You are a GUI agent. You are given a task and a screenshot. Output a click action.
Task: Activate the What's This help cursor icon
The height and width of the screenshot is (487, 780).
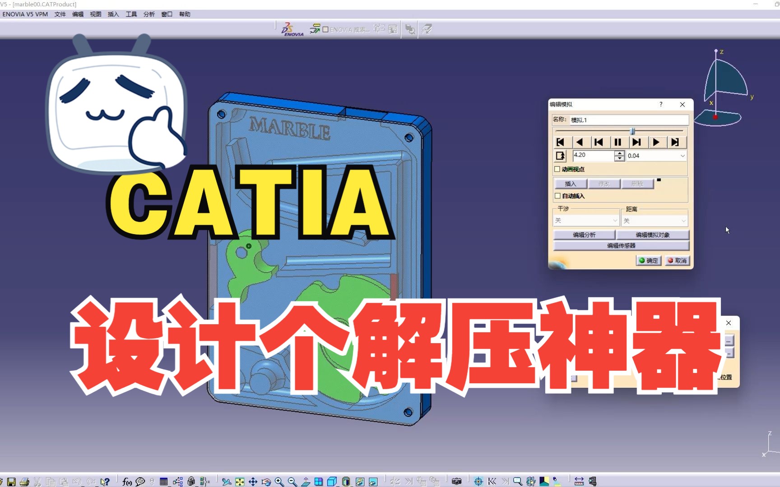(x=105, y=482)
